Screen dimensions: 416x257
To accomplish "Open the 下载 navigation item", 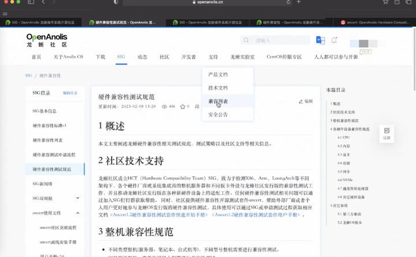I will click(x=101, y=57).
